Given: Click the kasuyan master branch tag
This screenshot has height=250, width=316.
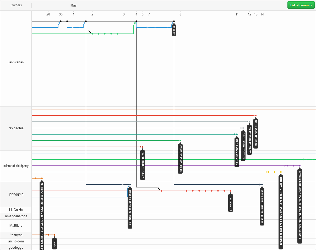Looking at the screenshot, I should click(x=55, y=243).
